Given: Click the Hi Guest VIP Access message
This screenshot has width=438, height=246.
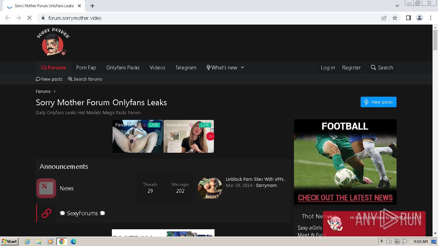Looking at the screenshot, I should (x=383, y=218).
